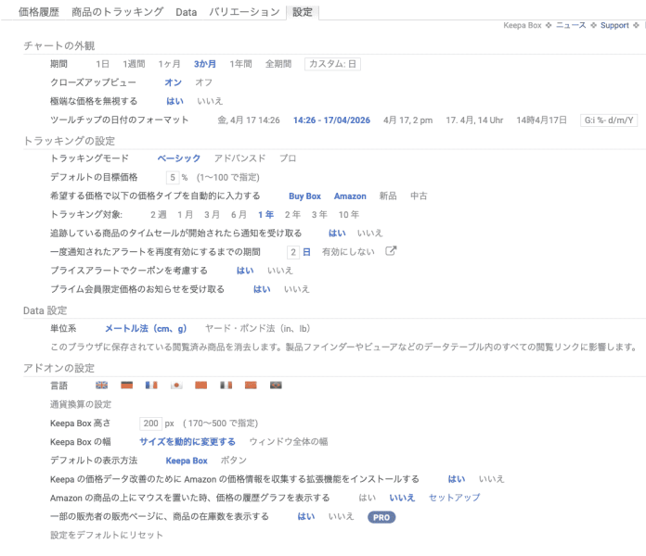The width and height of the screenshot is (646, 556).
Task: Click the Keepa Box 高さ input field
Action: pyautogui.click(x=151, y=423)
